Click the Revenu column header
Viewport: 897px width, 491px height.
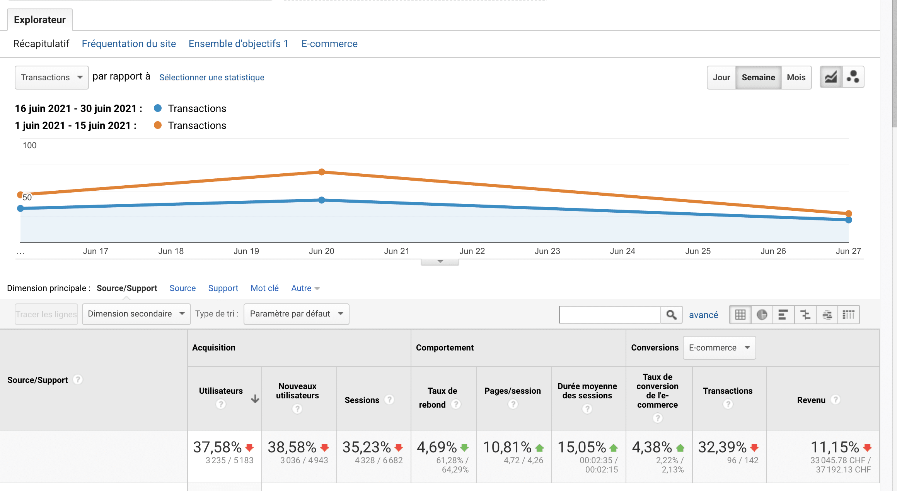point(823,399)
